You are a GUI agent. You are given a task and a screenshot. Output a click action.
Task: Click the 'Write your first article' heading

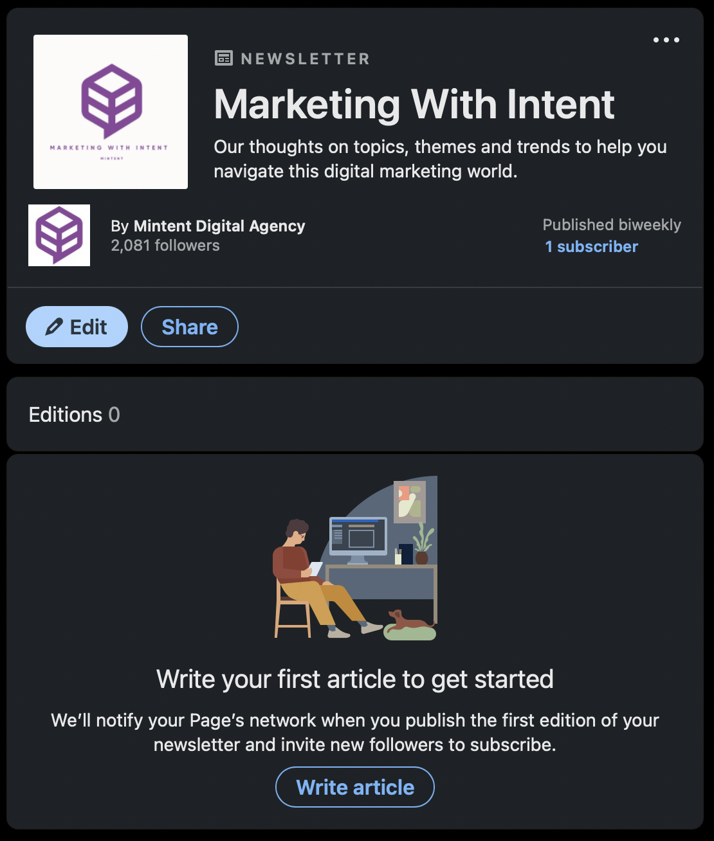pos(355,679)
